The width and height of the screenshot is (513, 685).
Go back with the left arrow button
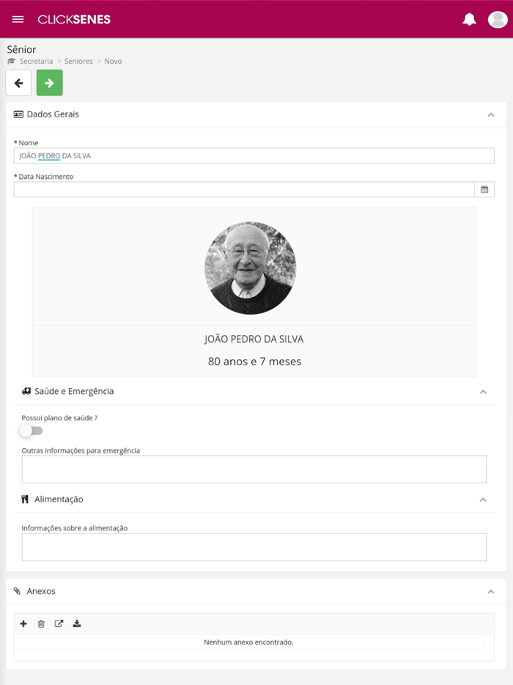coord(18,83)
